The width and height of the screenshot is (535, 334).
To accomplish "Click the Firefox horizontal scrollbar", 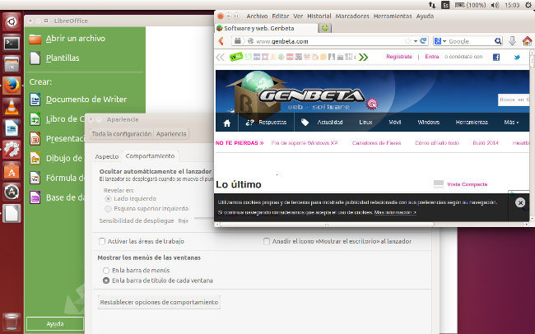I will (x=326, y=225).
